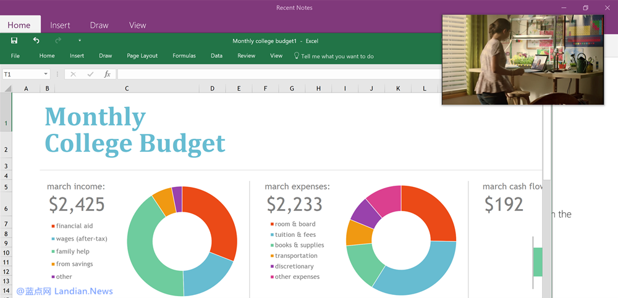The height and width of the screenshot is (298, 618).
Task: Click the formula bar cancel X icon
Action: (x=73, y=74)
